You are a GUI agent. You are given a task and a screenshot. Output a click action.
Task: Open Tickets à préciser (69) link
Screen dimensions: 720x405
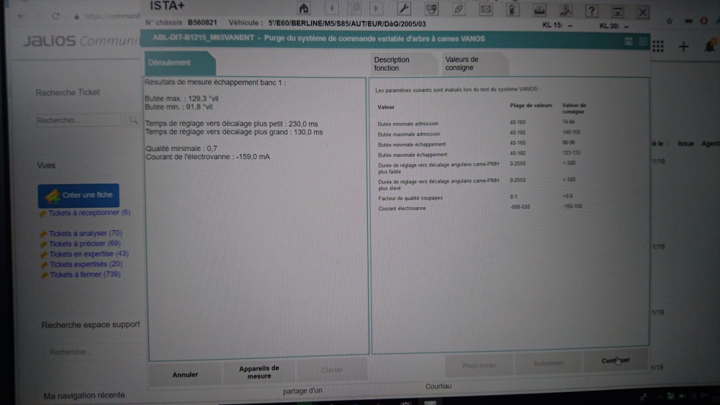pos(84,244)
